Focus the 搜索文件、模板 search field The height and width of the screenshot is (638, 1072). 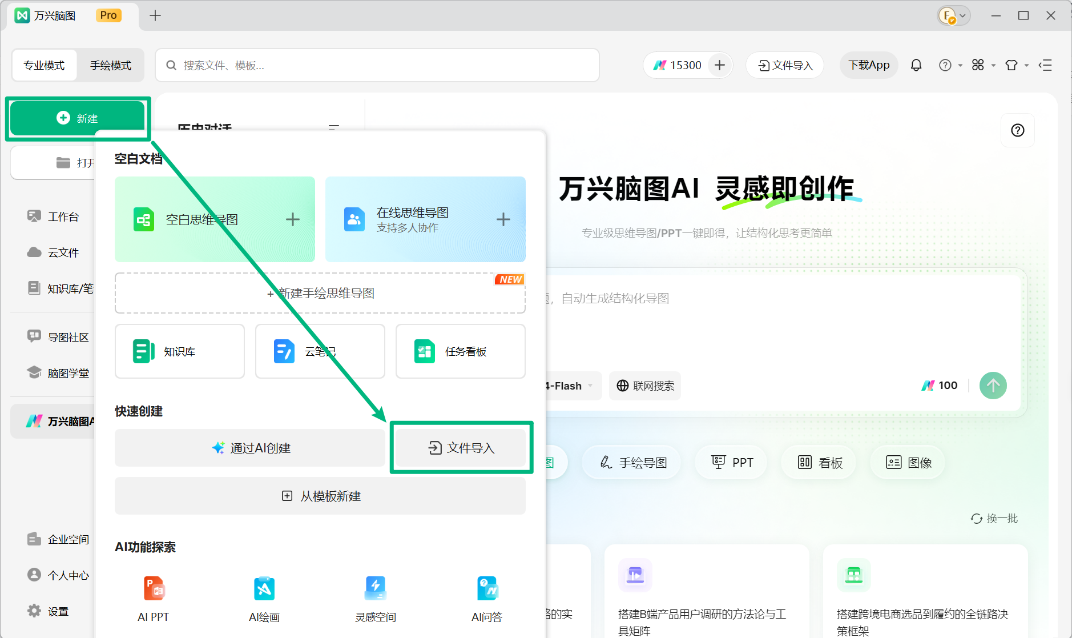(377, 65)
